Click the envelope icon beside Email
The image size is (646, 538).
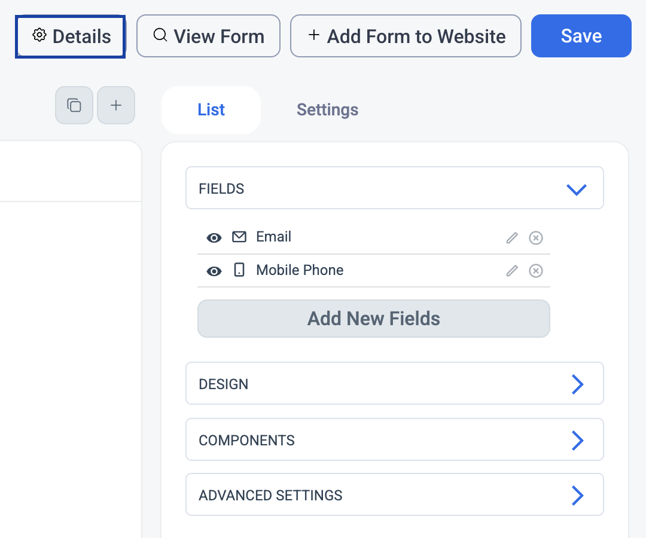[239, 237]
